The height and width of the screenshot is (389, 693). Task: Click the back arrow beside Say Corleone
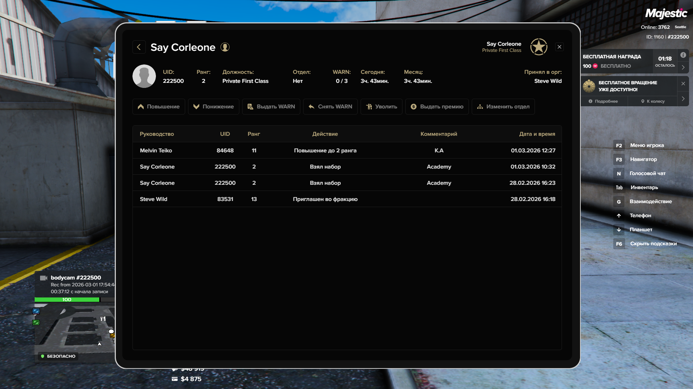[x=139, y=47]
